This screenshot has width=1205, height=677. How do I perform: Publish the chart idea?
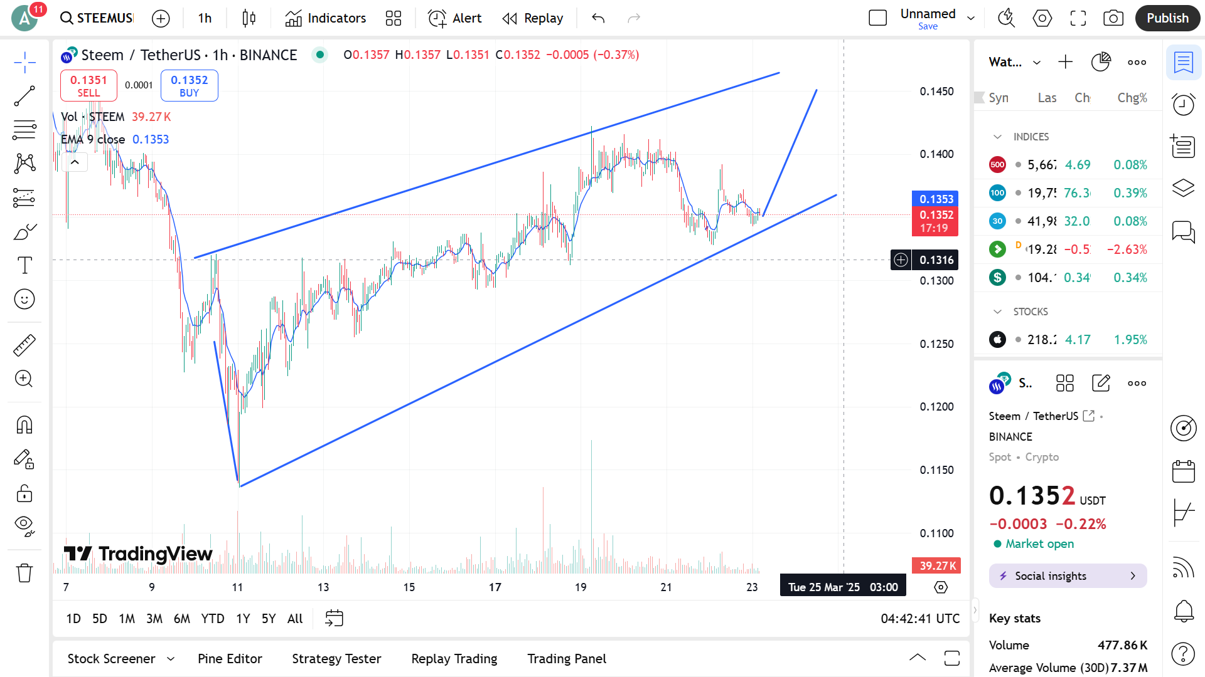[x=1167, y=18]
